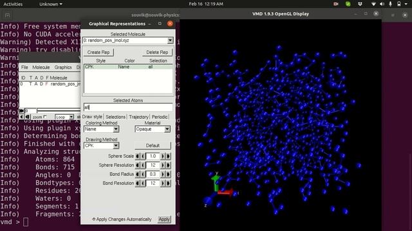Increase Bond Resolution by a large step

[x=168, y=183]
